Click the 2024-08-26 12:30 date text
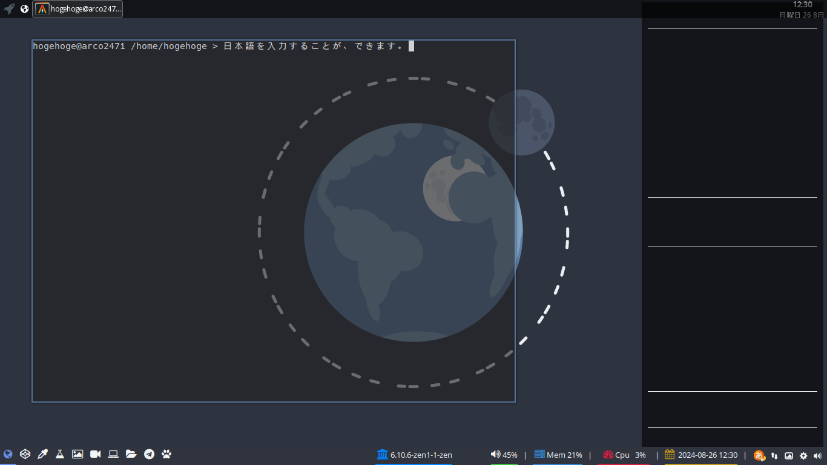This screenshot has height=465, width=827. click(708, 455)
